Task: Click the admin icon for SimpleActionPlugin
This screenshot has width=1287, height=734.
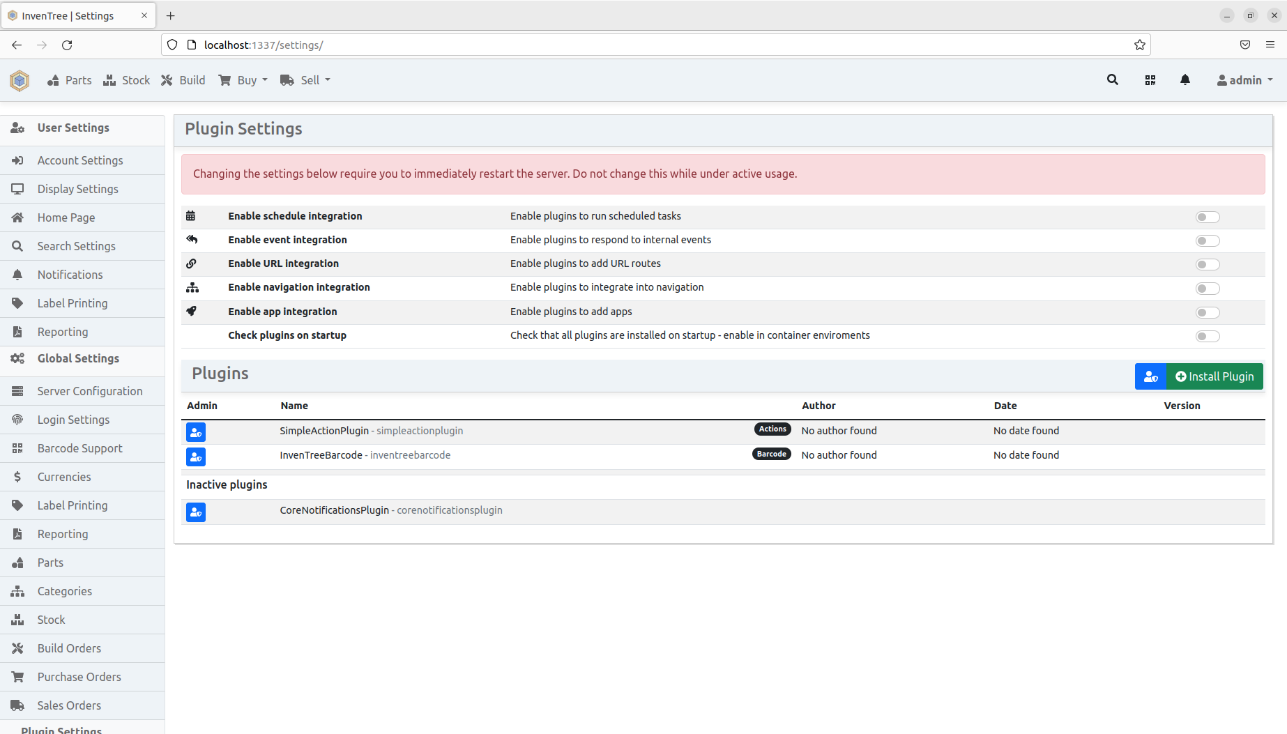Action: tap(196, 432)
